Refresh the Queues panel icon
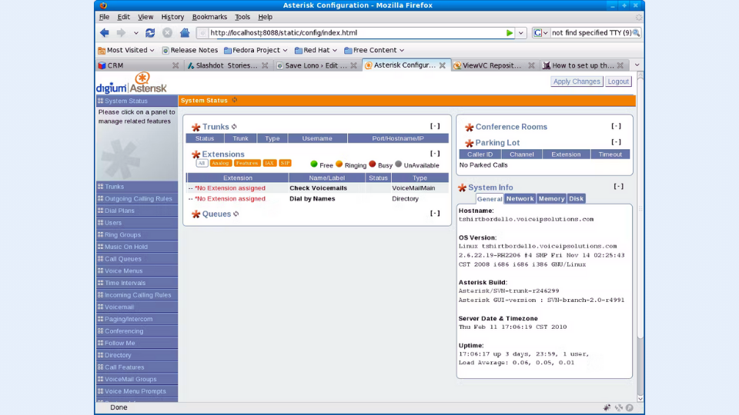This screenshot has width=739, height=415. tap(236, 214)
